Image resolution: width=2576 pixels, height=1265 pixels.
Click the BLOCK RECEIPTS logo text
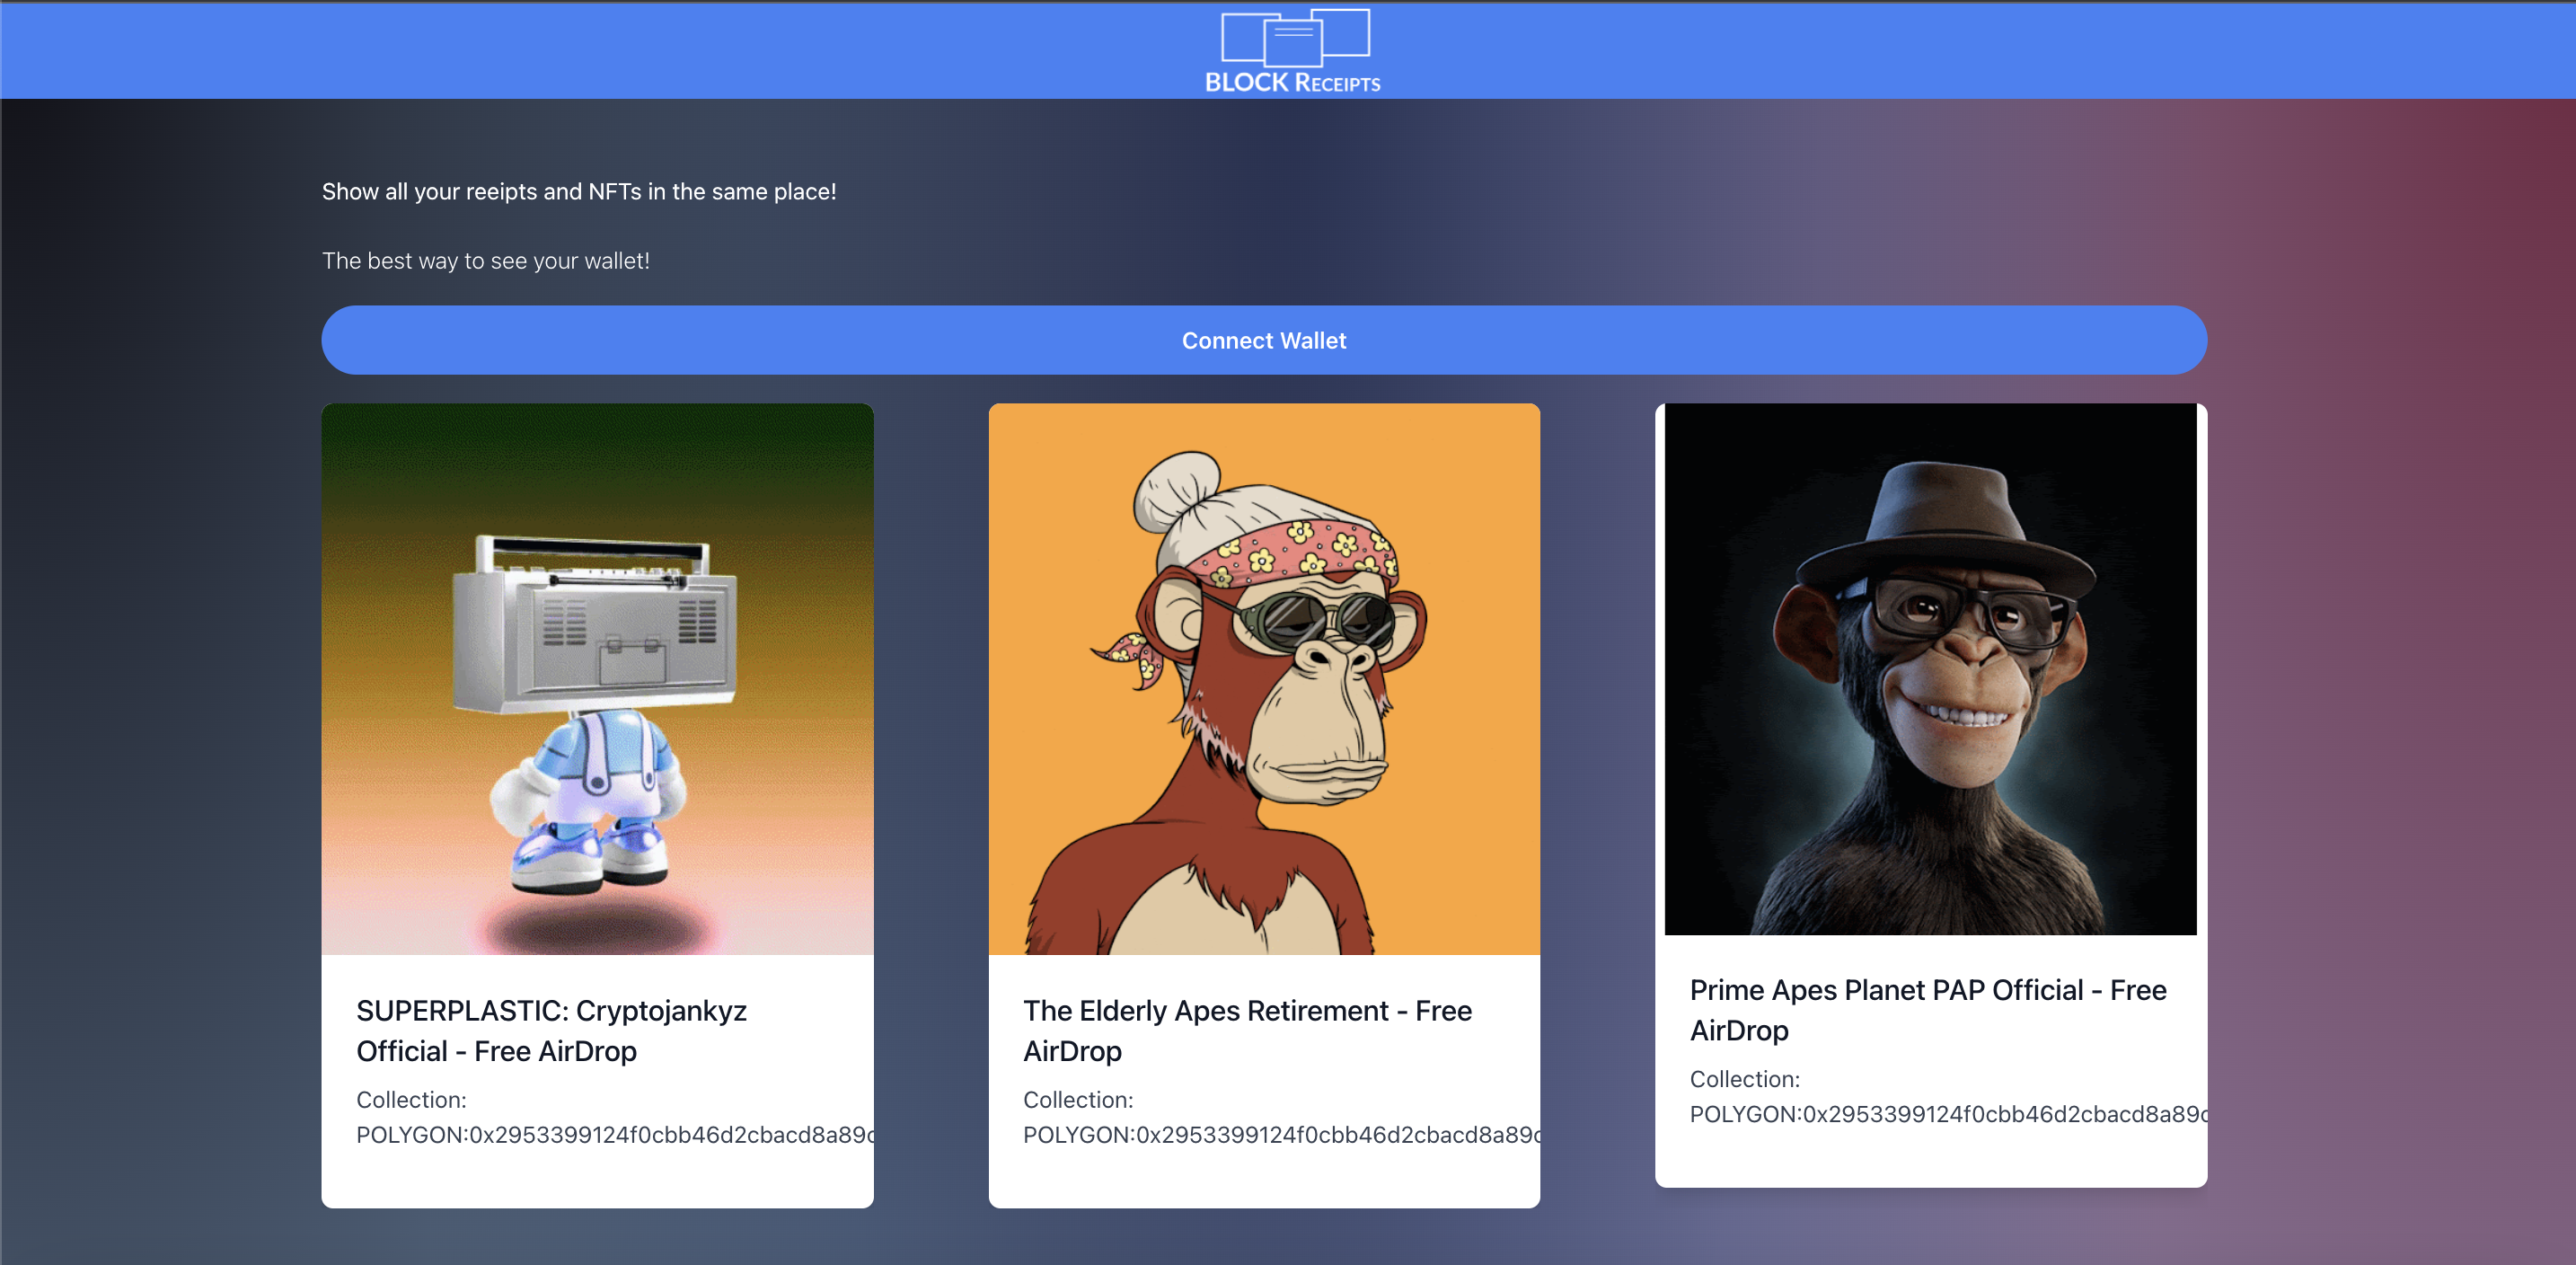click(x=1292, y=83)
